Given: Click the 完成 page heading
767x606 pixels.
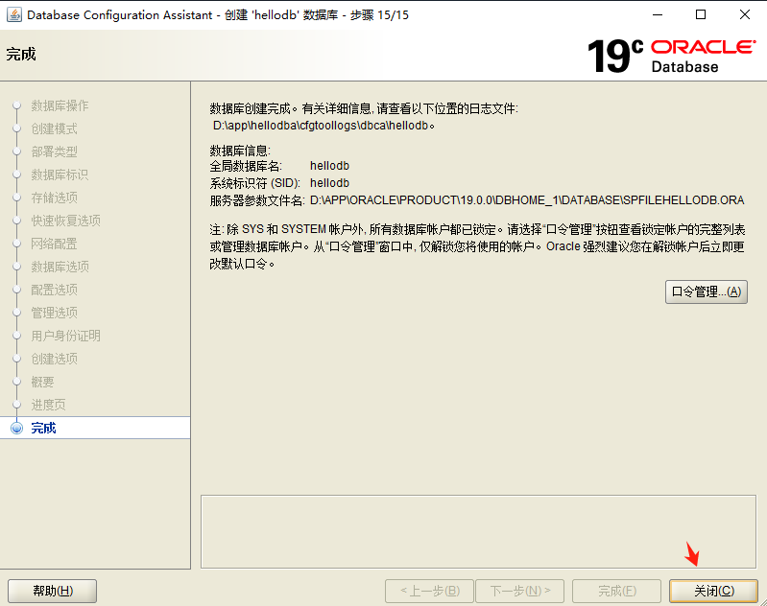Looking at the screenshot, I should click(x=21, y=54).
